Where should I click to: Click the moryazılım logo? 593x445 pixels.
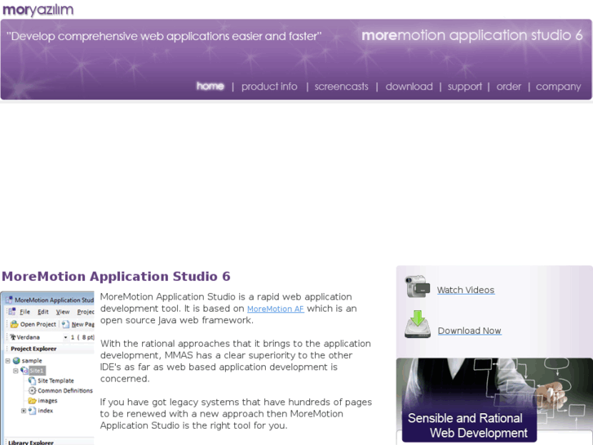38,9
